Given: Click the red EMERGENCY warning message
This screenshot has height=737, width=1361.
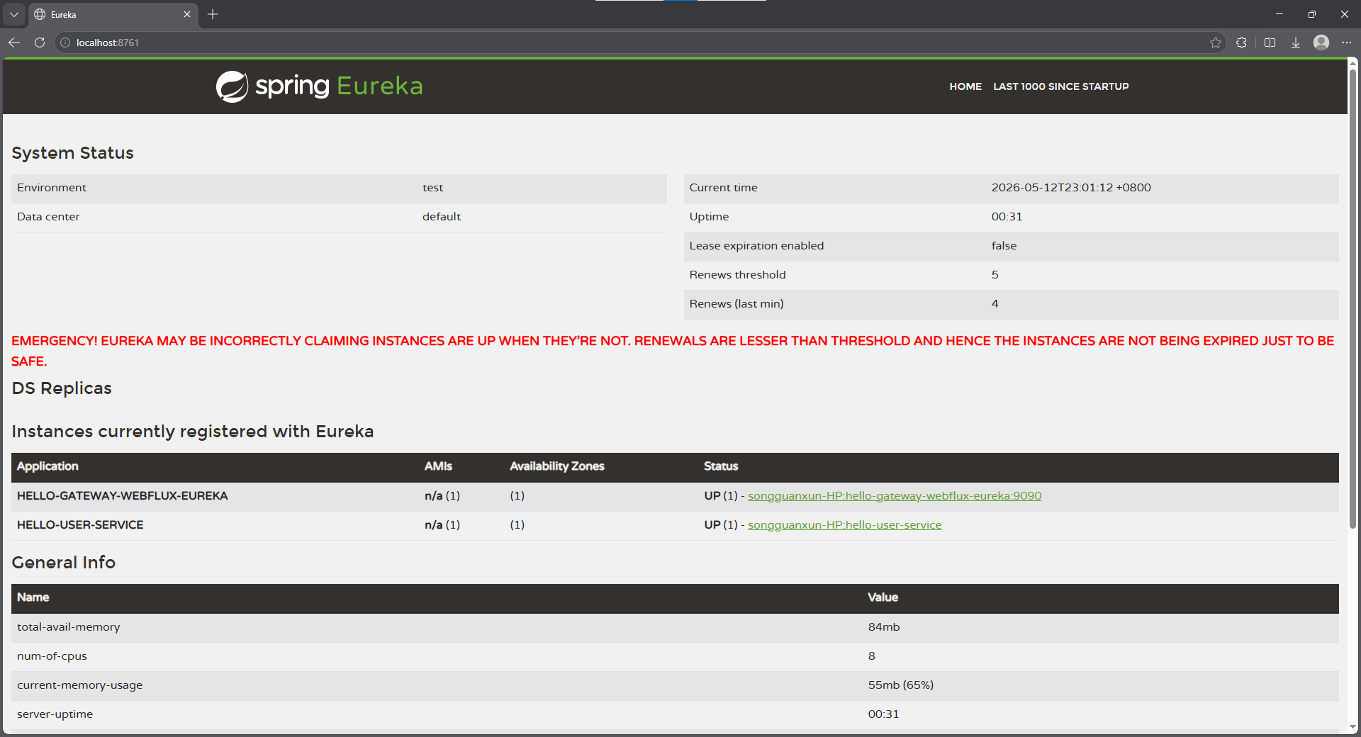Looking at the screenshot, I should click(x=673, y=351).
